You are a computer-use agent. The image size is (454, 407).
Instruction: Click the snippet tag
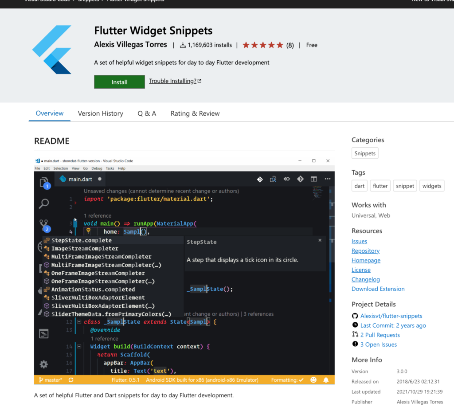point(405,186)
